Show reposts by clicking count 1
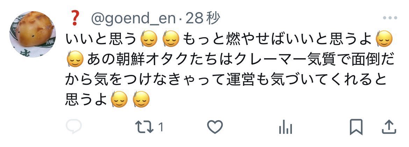The image size is (409, 147). 161,127
